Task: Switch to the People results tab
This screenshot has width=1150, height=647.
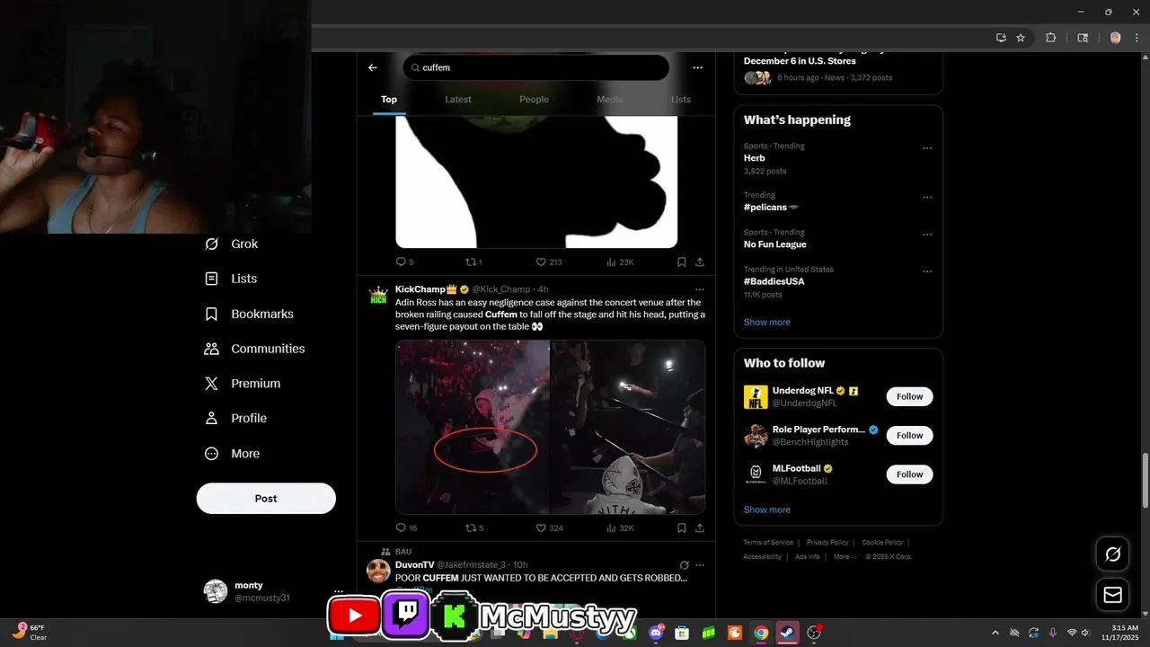Action: (x=534, y=100)
